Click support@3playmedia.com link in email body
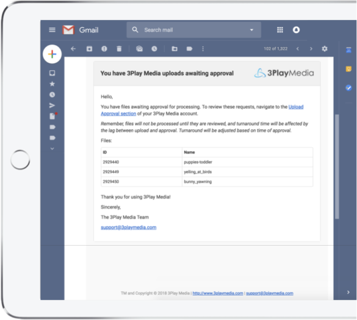The height and width of the screenshot is (320, 357). [128, 227]
